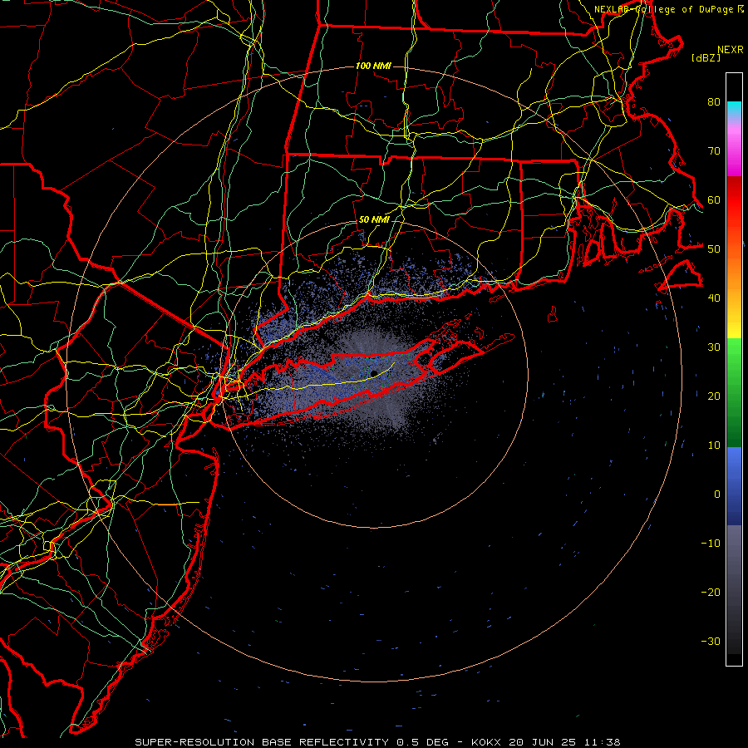Screen dimensions: 748x748
Task: Click the 70 value on dBZ scale
Action: (x=714, y=151)
